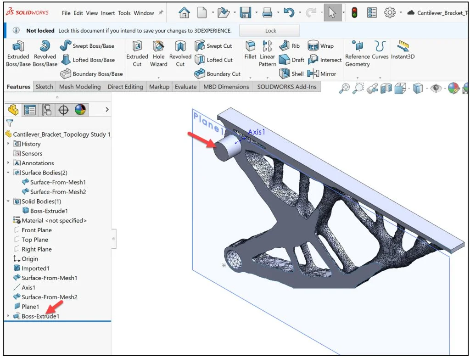Open the Save button dropdown arrow
The image size is (470, 358).
point(256,12)
